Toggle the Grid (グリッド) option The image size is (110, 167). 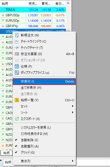pyautogui.click(x=44, y=153)
